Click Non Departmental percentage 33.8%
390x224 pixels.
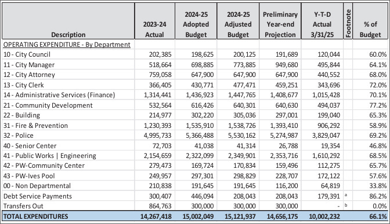point(378,186)
